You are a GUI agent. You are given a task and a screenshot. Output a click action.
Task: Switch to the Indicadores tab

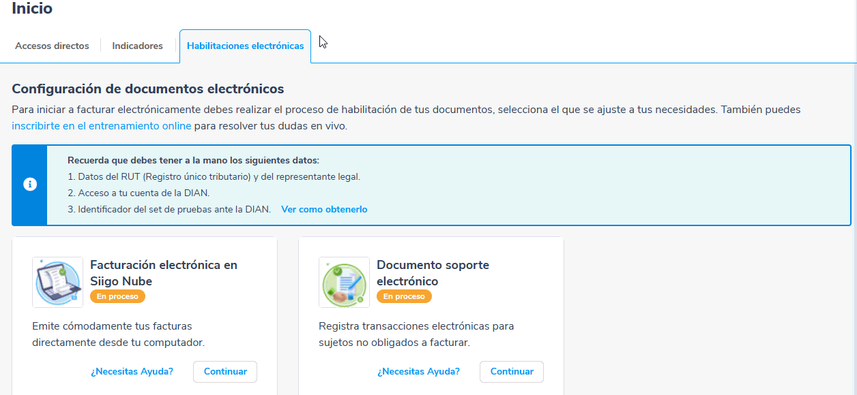pyautogui.click(x=138, y=46)
